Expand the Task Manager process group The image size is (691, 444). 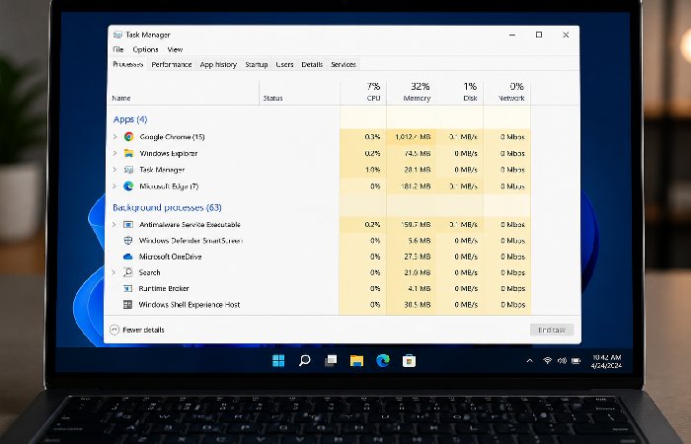pos(115,170)
